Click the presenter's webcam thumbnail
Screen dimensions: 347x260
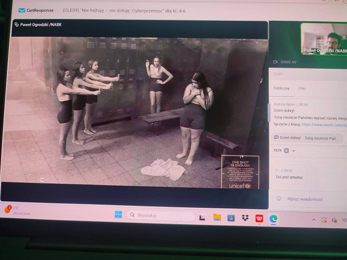[323, 38]
